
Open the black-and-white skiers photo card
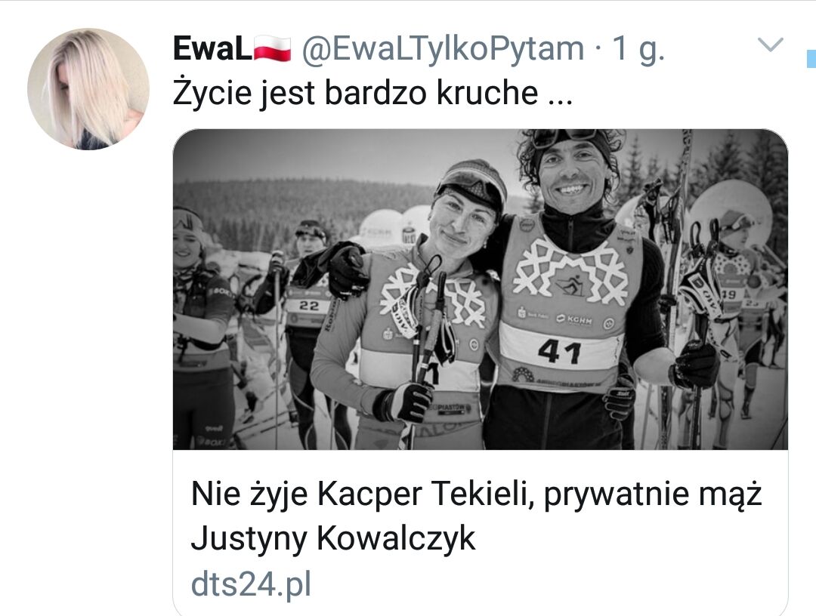[x=481, y=289]
